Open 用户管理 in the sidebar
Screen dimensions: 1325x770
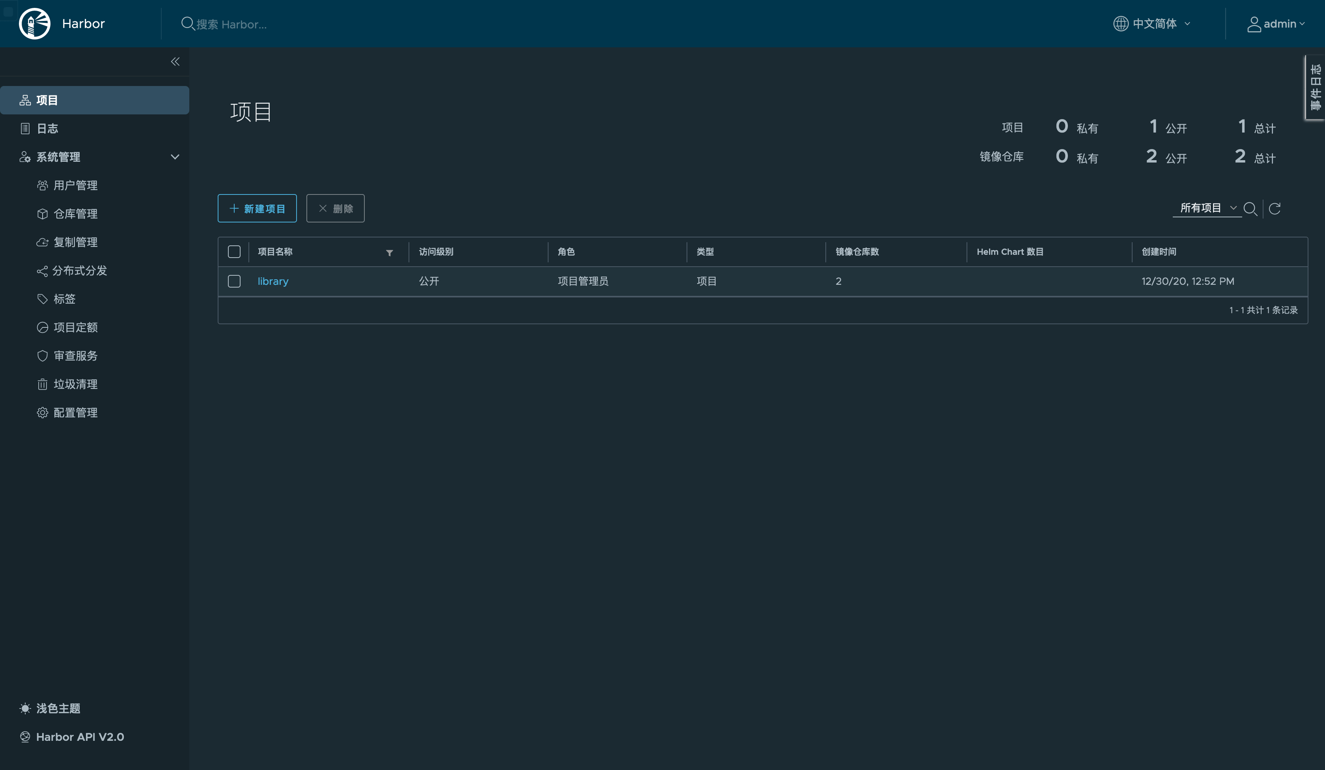(x=75, y=185)
